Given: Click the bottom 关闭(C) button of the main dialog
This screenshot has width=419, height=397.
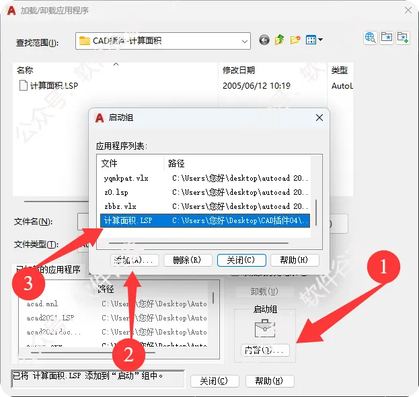Looking at the screenshot, I should coord(215,381).
